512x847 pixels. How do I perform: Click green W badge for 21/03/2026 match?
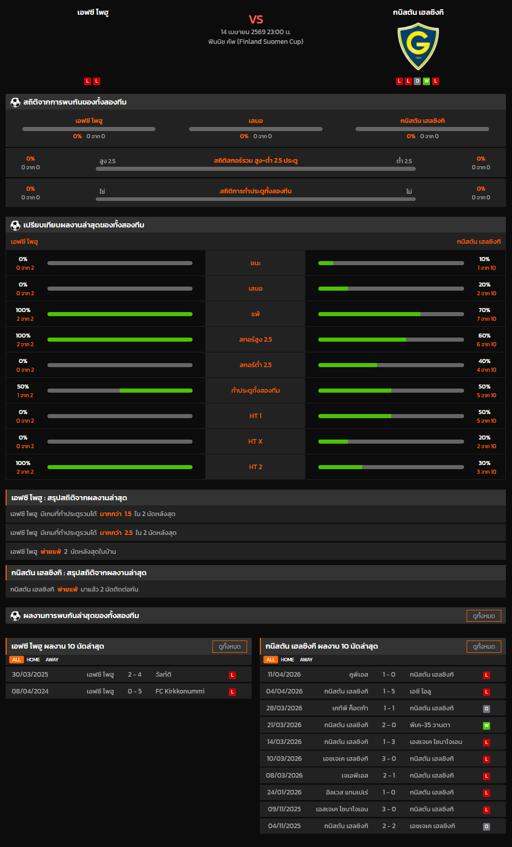[487, 726]
